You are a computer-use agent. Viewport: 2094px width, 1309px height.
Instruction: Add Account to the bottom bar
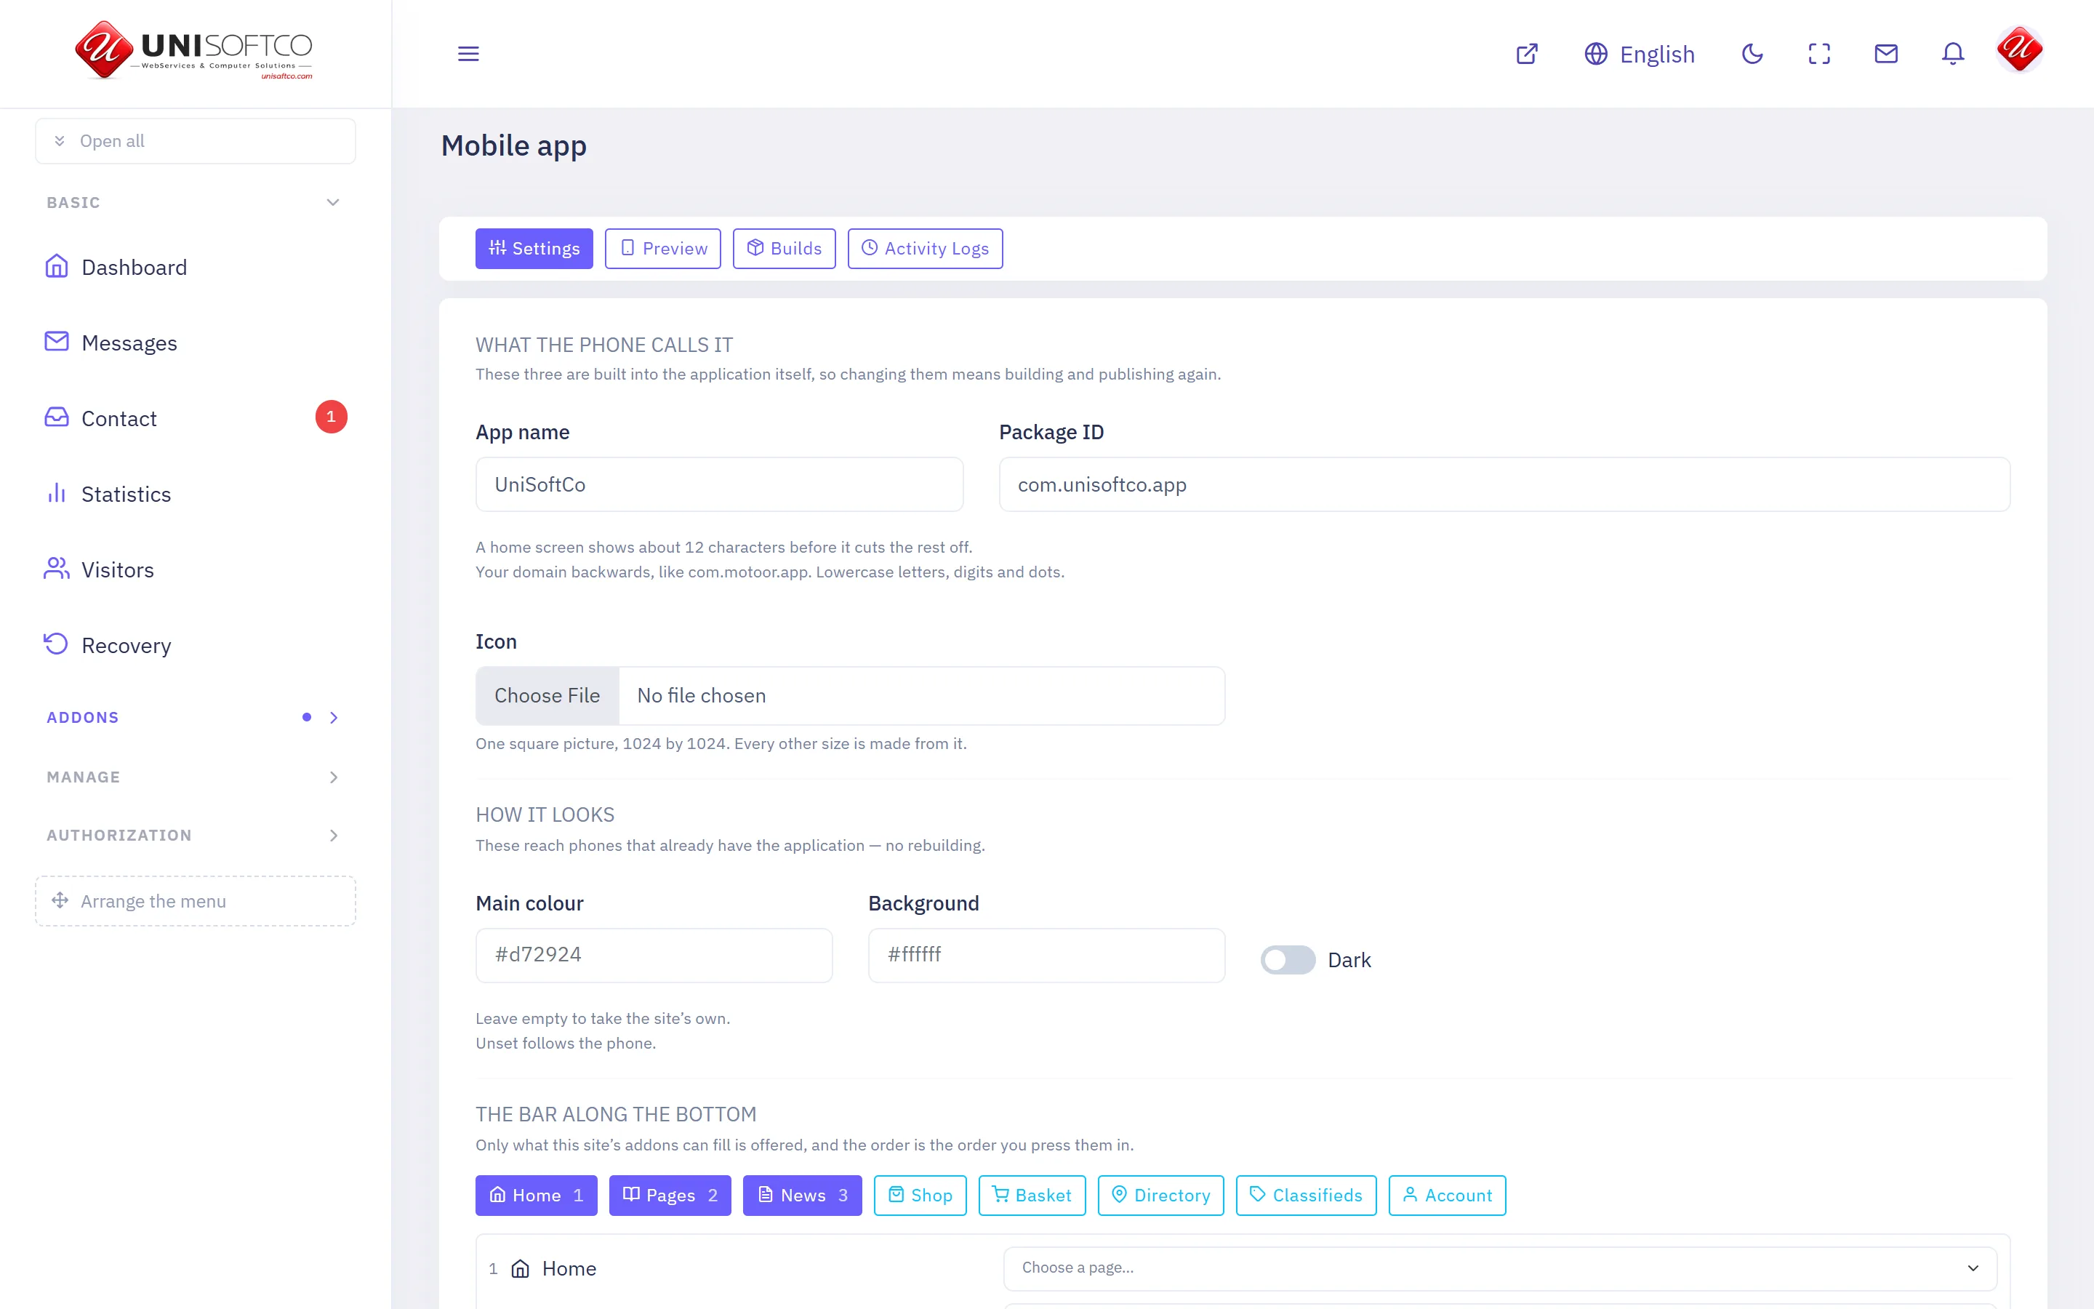[1447, 1195]
